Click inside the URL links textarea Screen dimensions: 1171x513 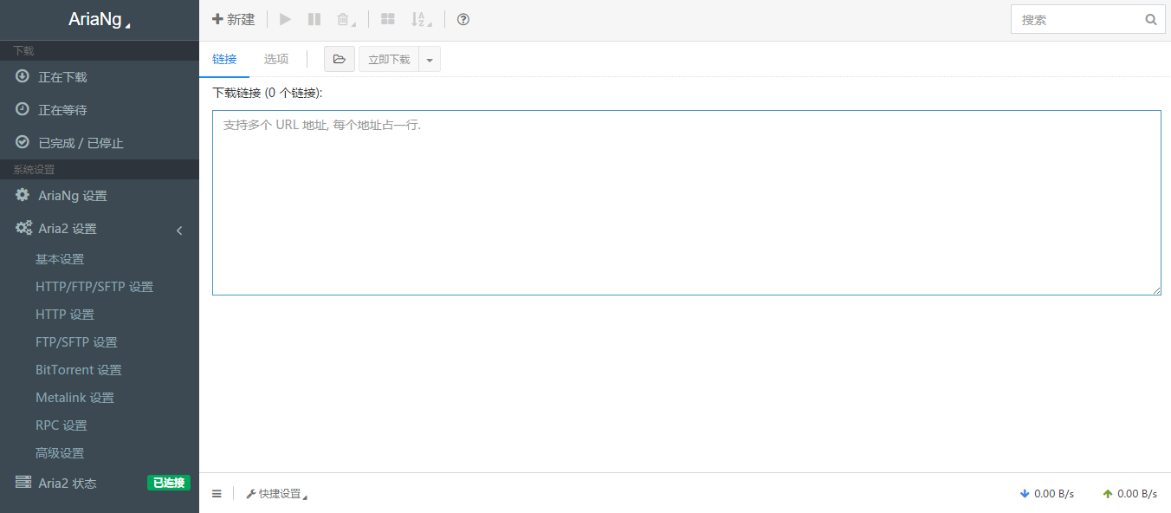(687, 203)
